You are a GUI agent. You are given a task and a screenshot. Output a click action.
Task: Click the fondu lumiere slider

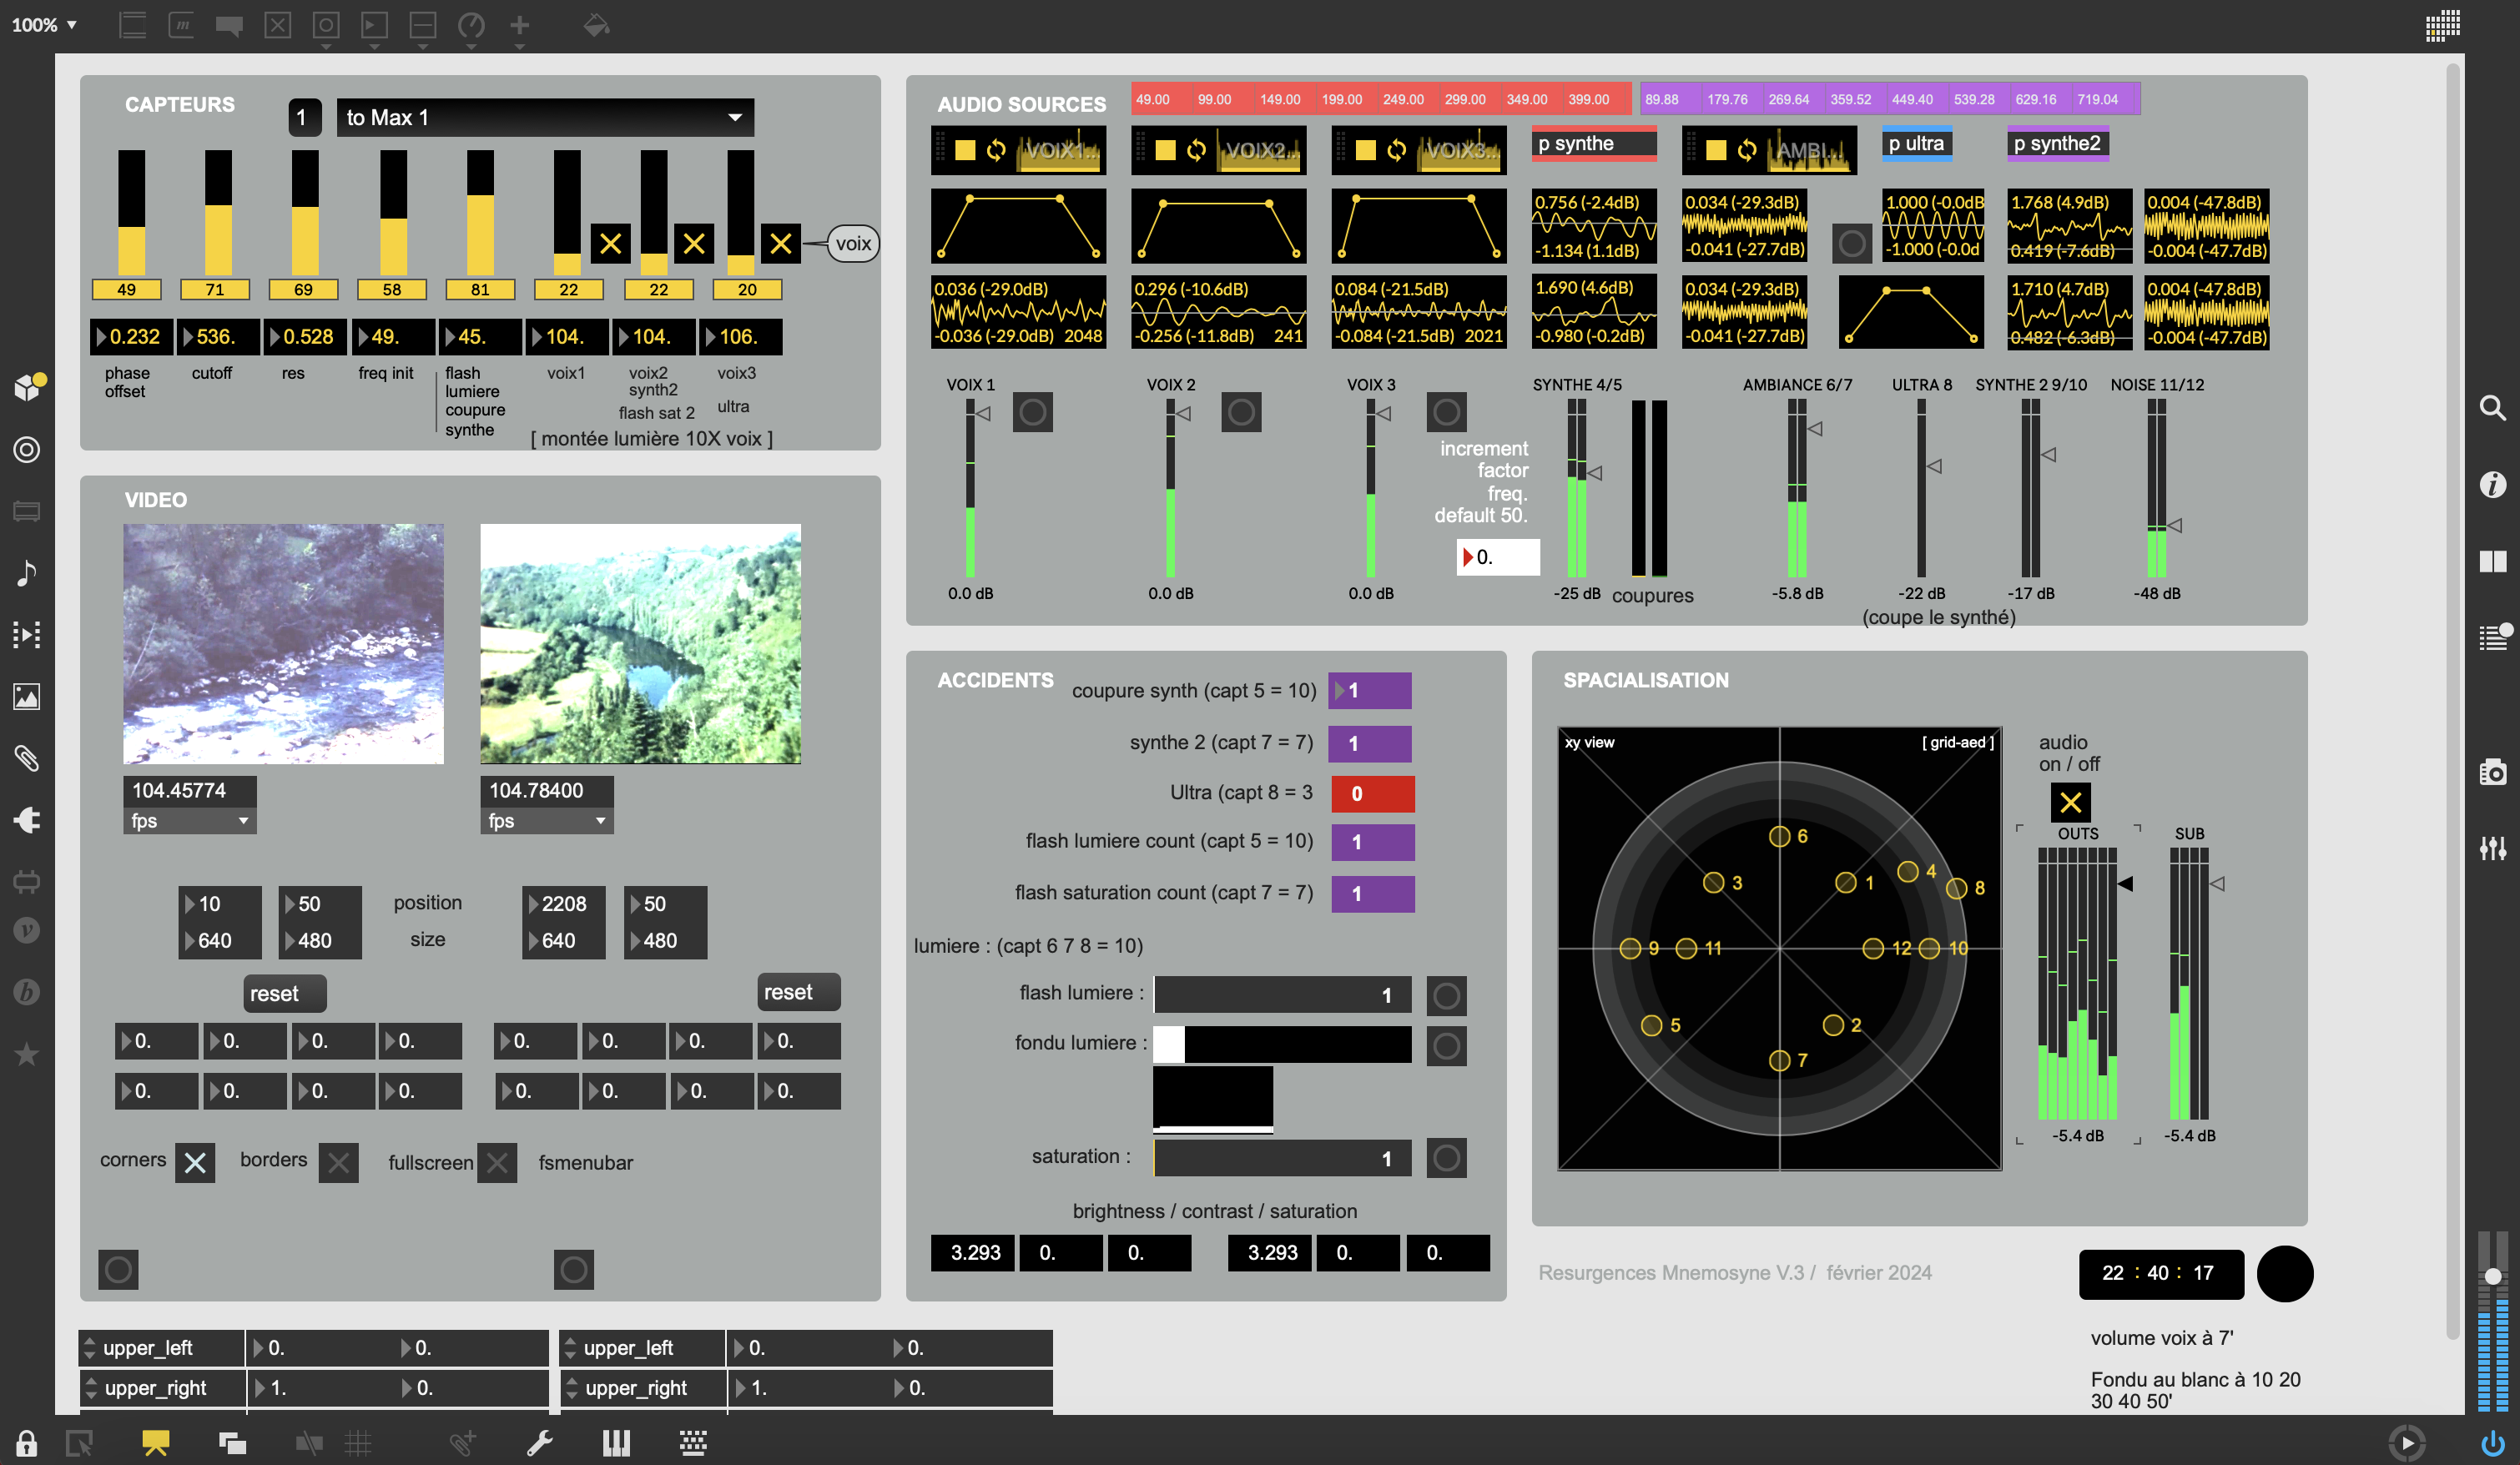pyautogui.click(x=1282, y=1044)
